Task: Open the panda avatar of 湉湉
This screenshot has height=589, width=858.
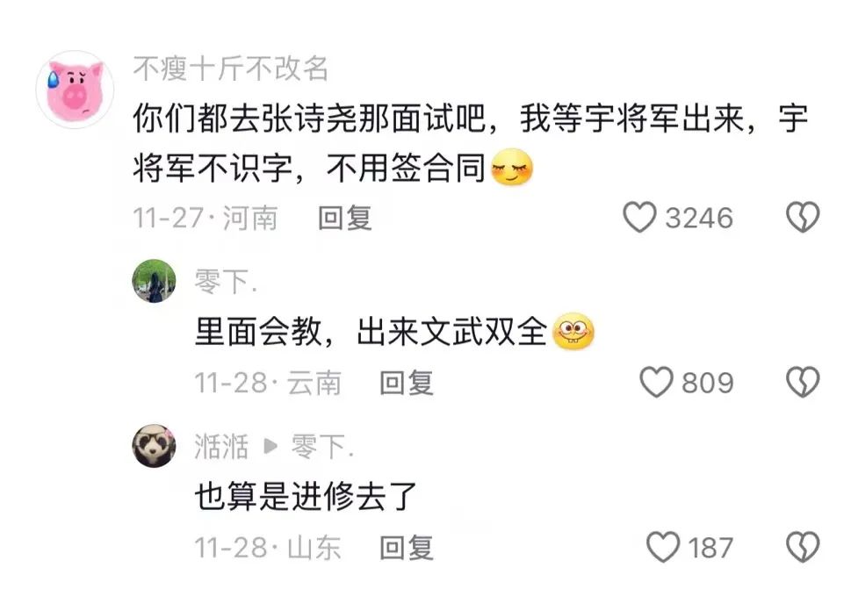Action: (155, 445)
